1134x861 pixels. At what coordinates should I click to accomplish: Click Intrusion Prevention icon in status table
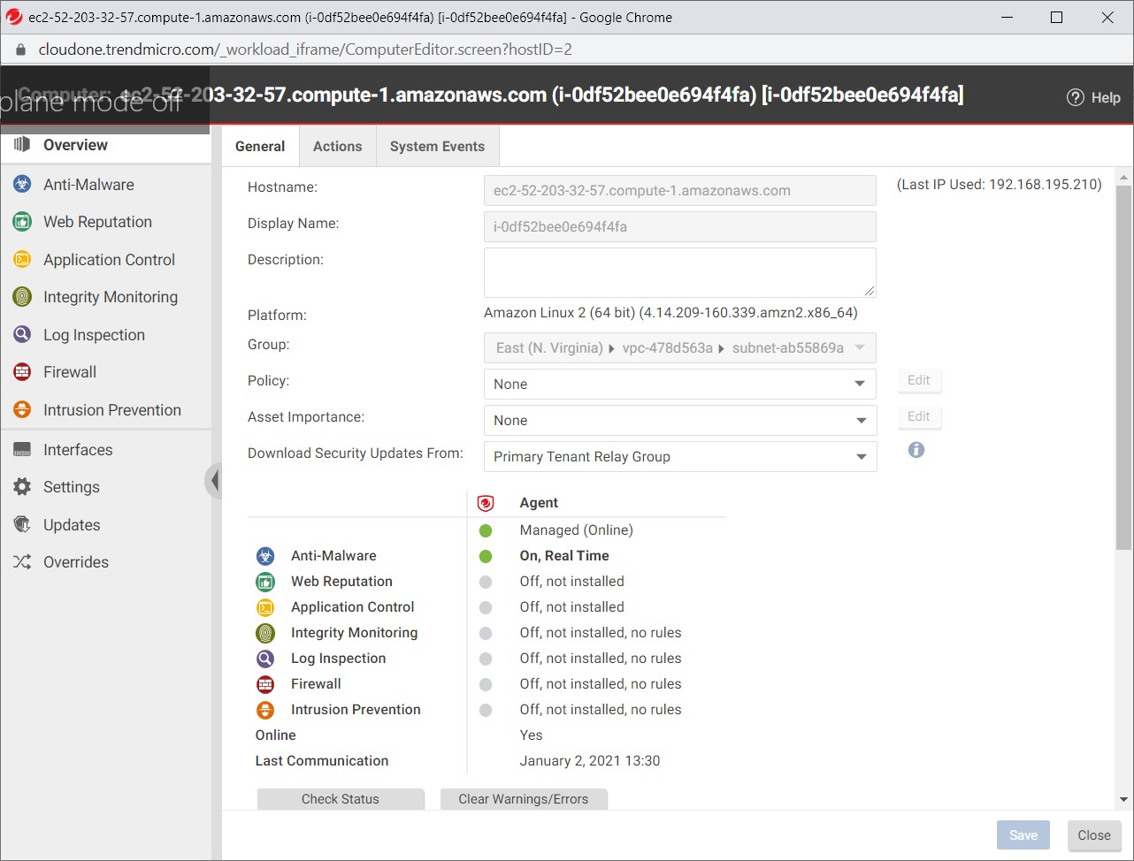[x=265, y=710]
